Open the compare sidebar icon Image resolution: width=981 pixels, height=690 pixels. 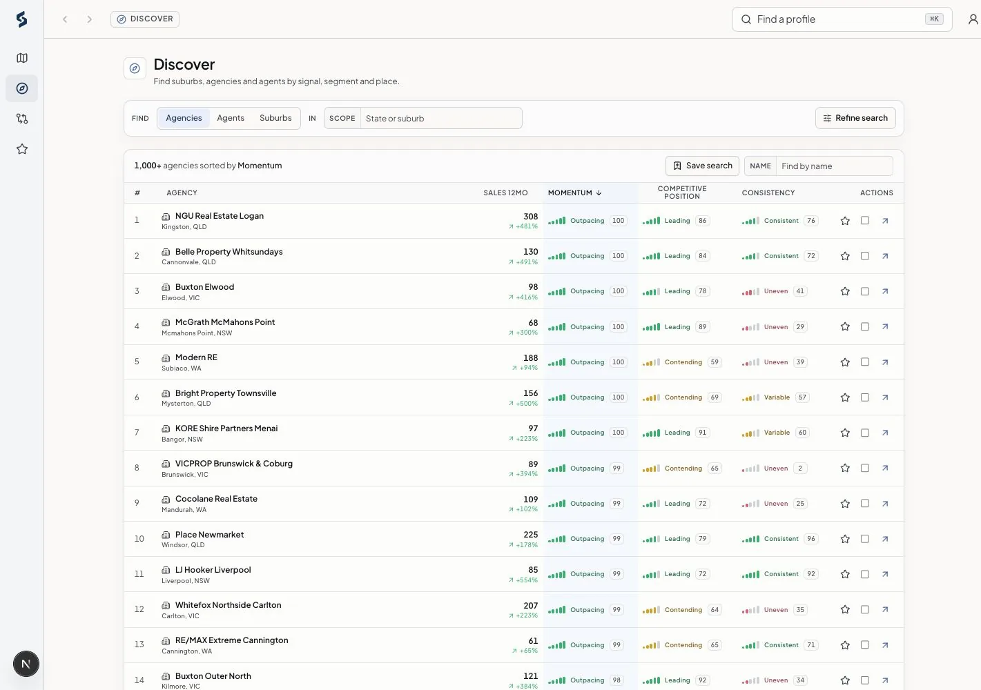click(22, 119)
